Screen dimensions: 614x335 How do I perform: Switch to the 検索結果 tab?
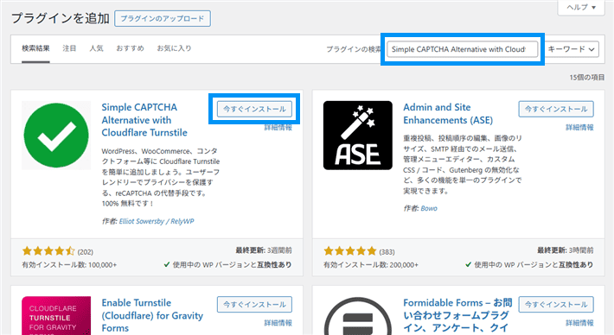pyautogui.click(x=35, y=48)
